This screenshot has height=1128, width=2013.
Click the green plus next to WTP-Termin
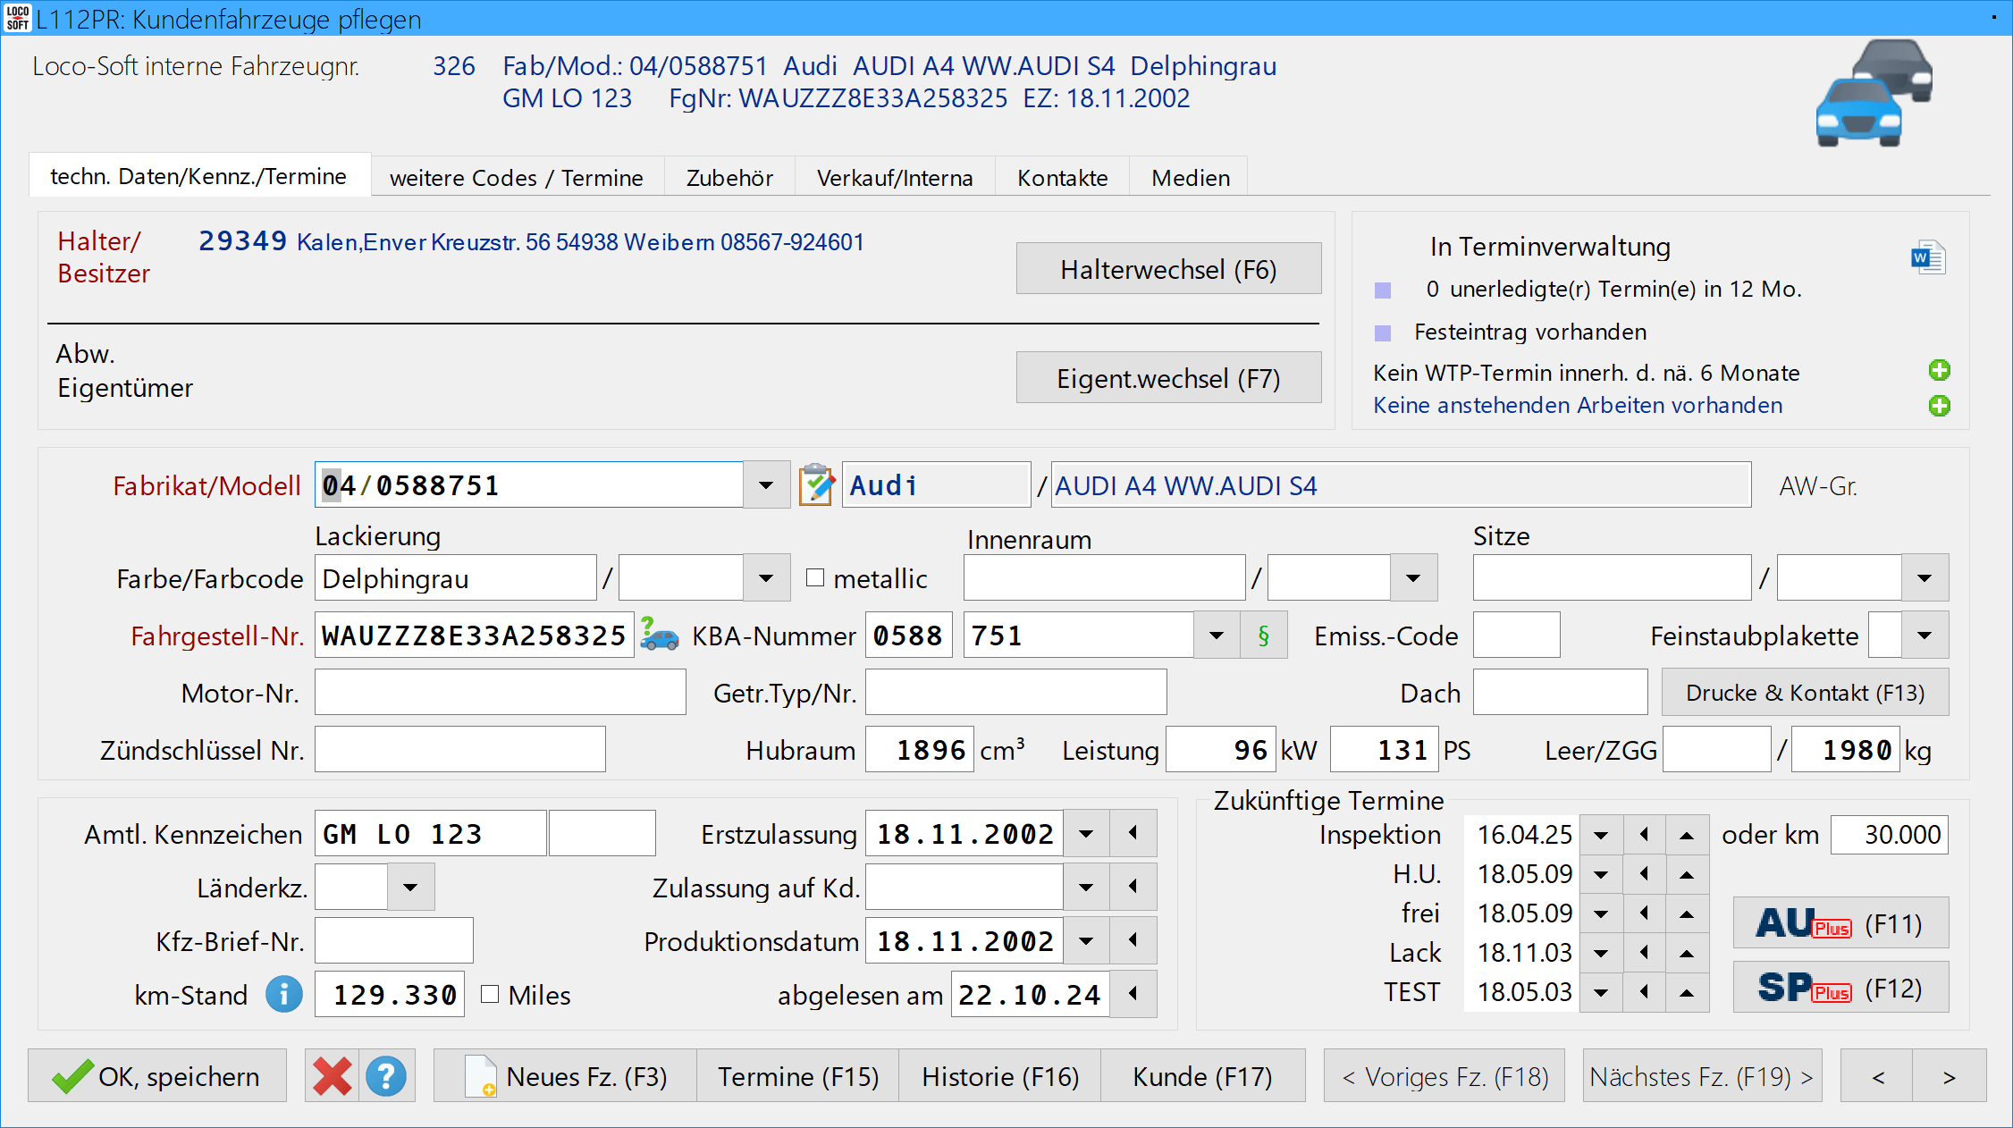tap(1939, 370)
